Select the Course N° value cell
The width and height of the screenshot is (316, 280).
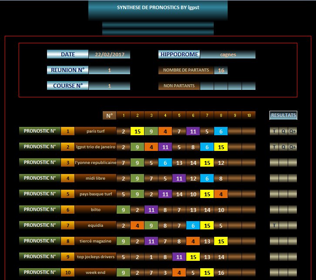point(109,86)
